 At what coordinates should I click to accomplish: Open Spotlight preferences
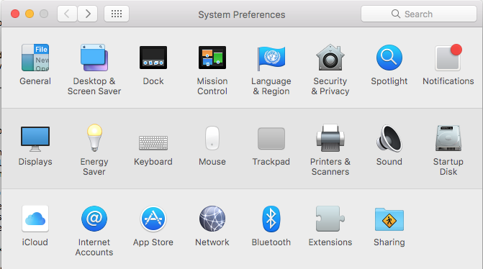point(389,58)
